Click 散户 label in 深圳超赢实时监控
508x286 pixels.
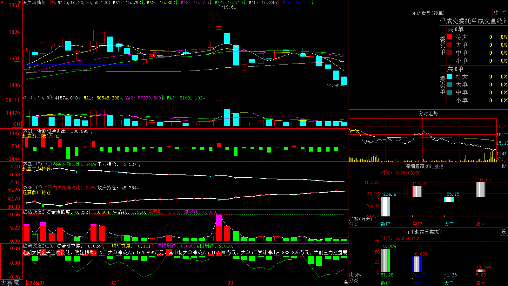point(385,224)
